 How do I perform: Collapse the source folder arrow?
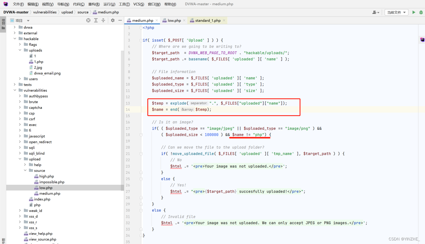[25, 171]
